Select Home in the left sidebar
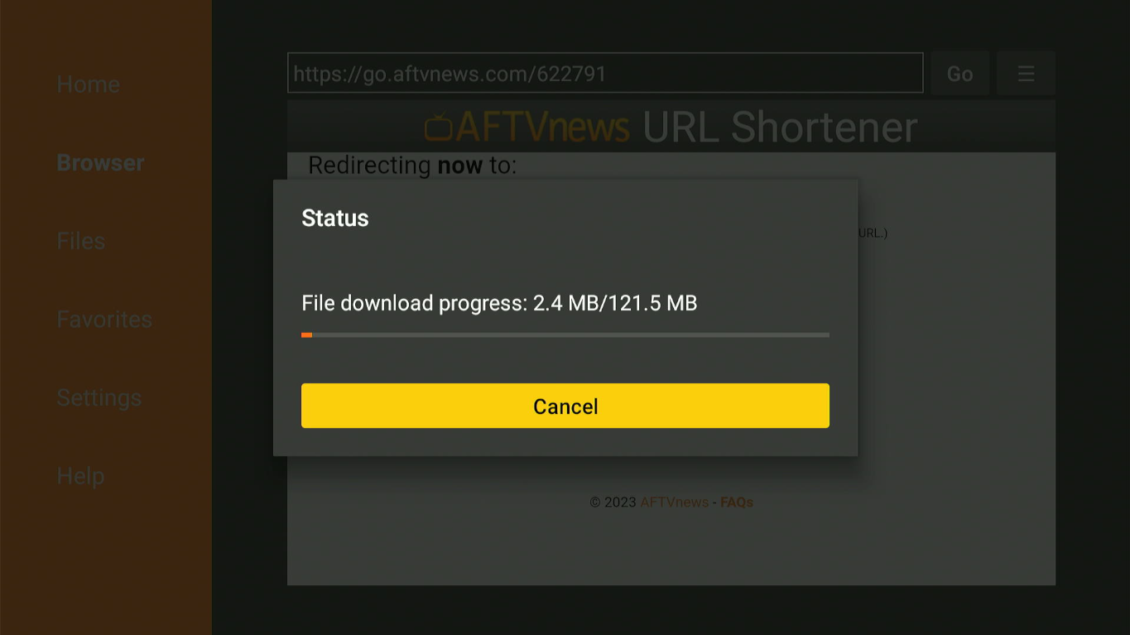Screen dimensions: 1130x635 tap(88, 84)
